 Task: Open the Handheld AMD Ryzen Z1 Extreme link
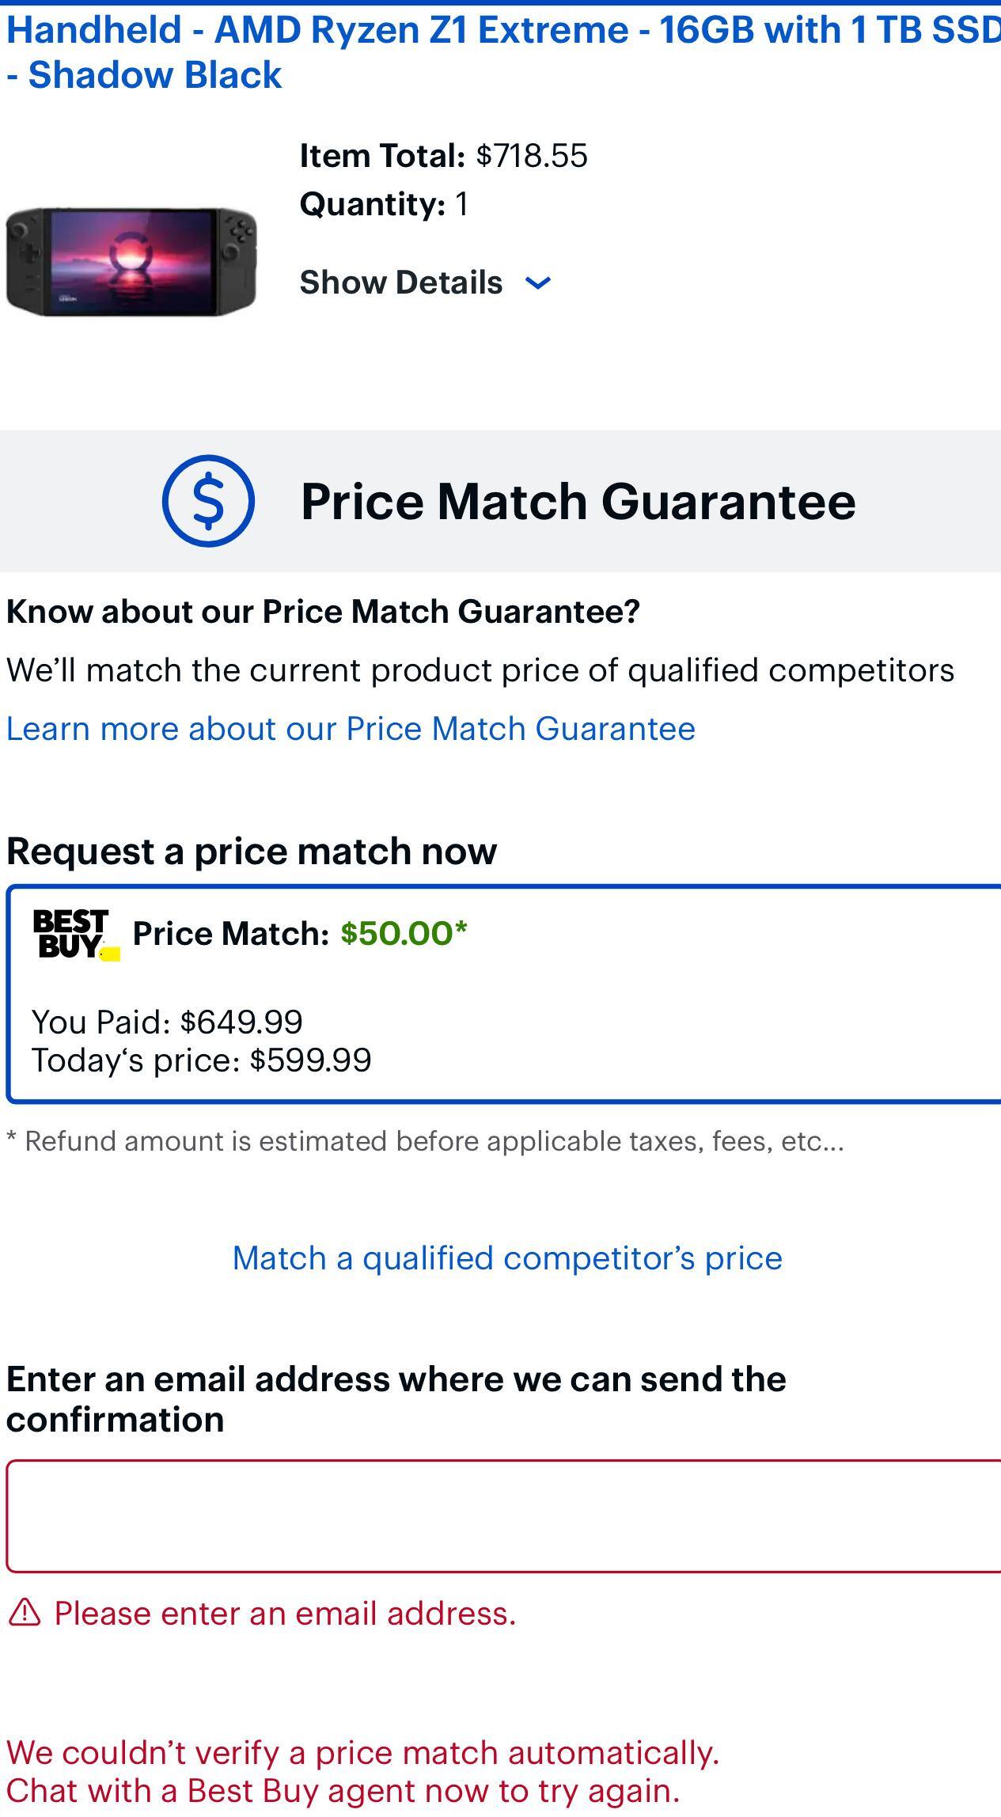[500, 52]
